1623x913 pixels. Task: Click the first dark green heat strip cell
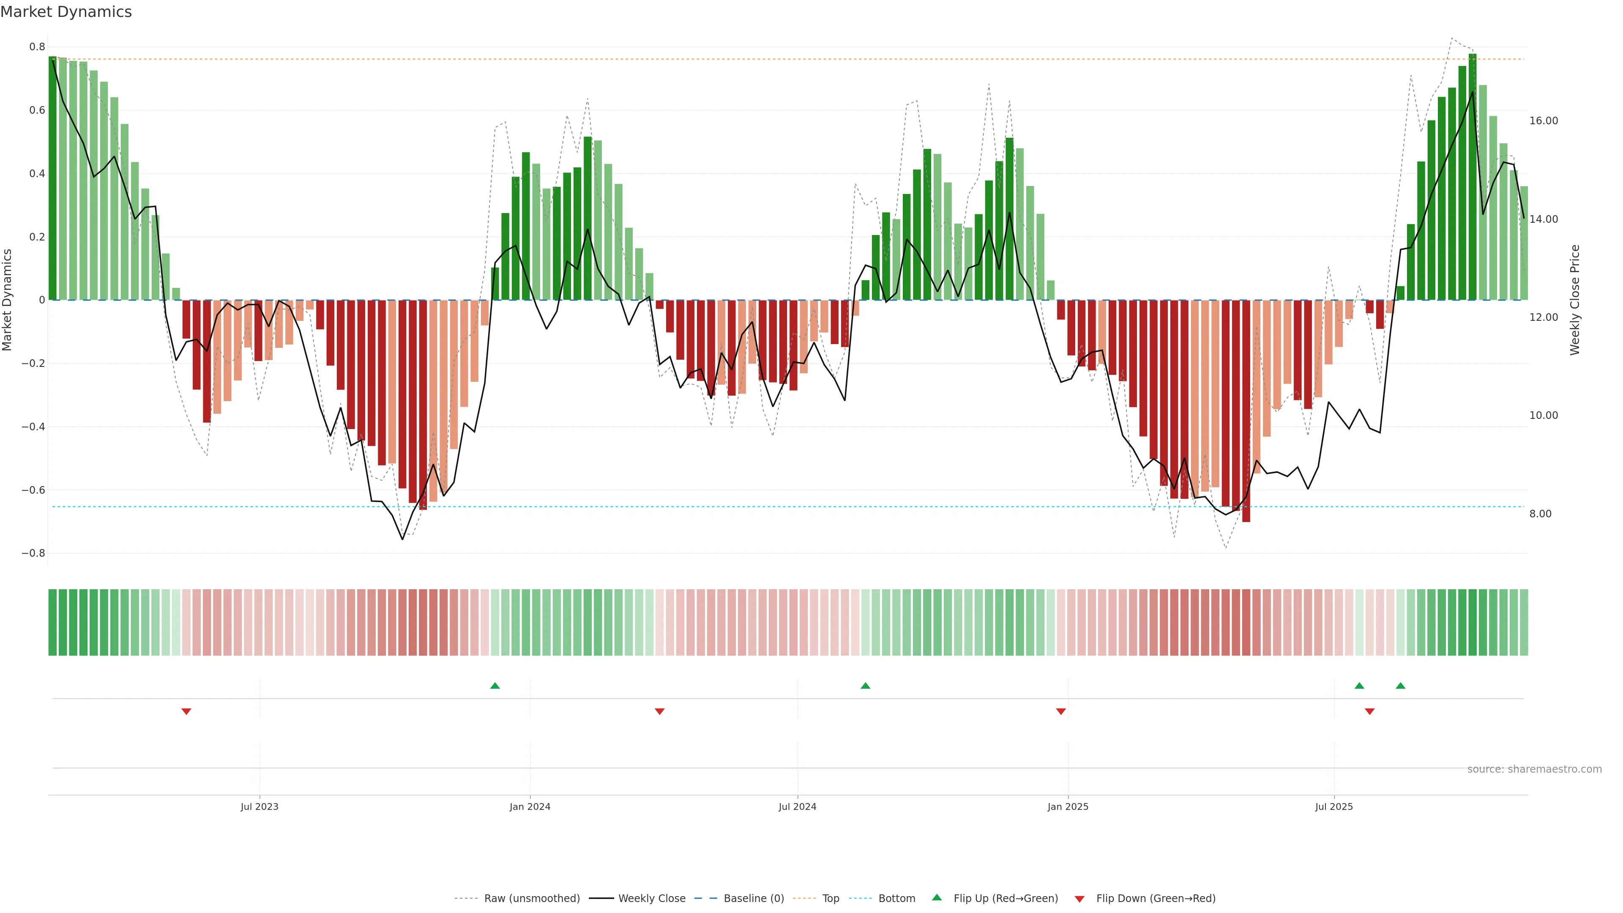pos(52,622)
